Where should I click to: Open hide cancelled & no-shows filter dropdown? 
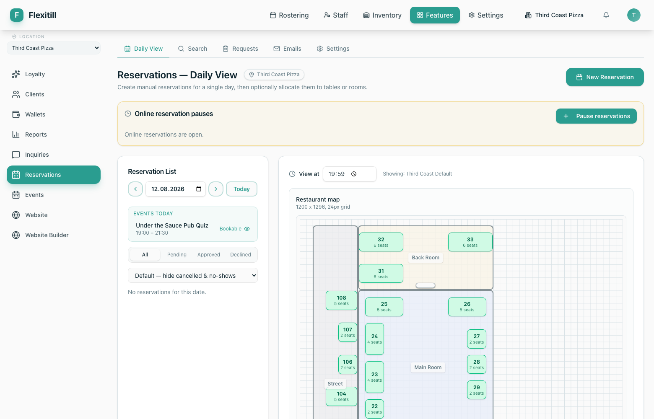(193, 275)
